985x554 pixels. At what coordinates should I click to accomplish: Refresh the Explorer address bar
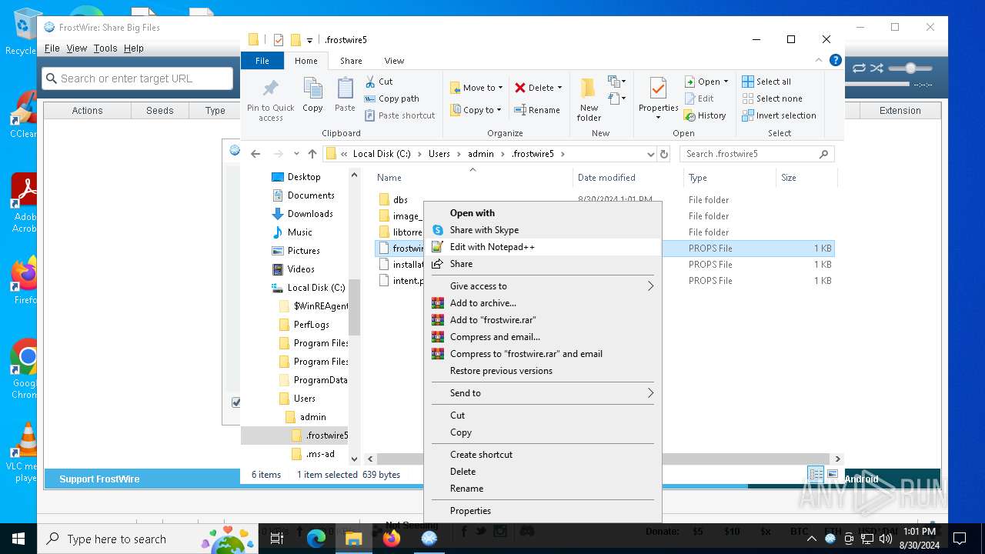664,154
